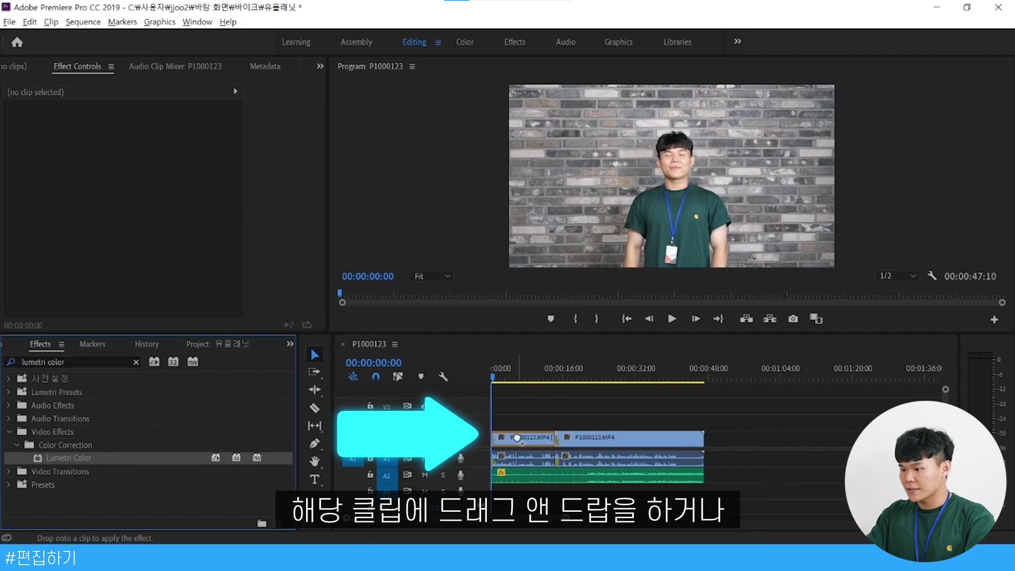1015x571 pixels.
Task: Click the 32-bit Color effects filter icon
Action: 173,362
